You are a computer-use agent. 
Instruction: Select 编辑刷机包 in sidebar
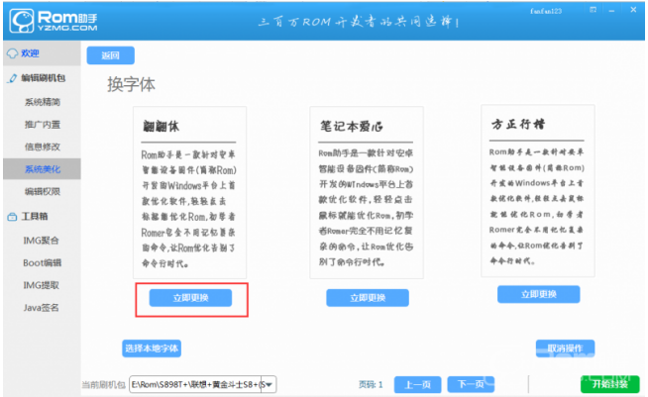coord(42,78)
